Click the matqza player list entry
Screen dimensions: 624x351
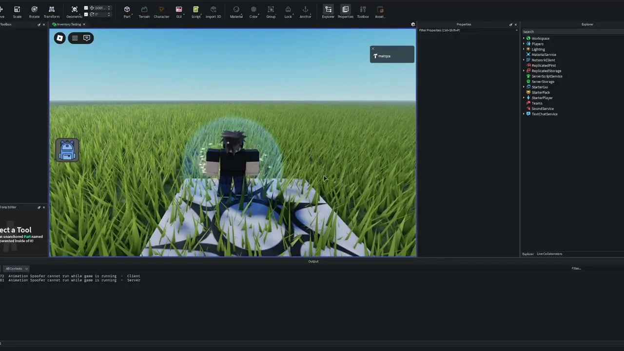392,56
